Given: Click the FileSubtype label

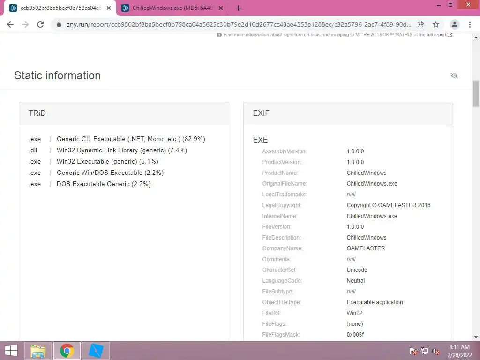Looking at the screenshot, I should (277, 292).
